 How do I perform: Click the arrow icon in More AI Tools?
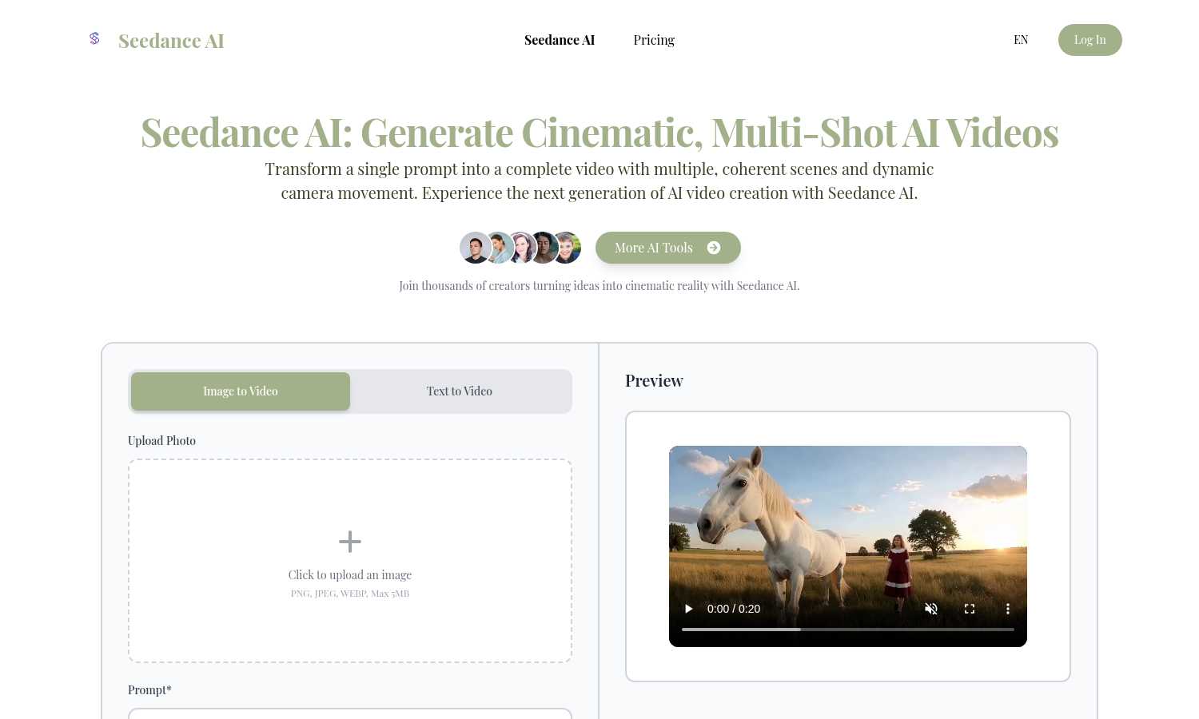point(714,248)
